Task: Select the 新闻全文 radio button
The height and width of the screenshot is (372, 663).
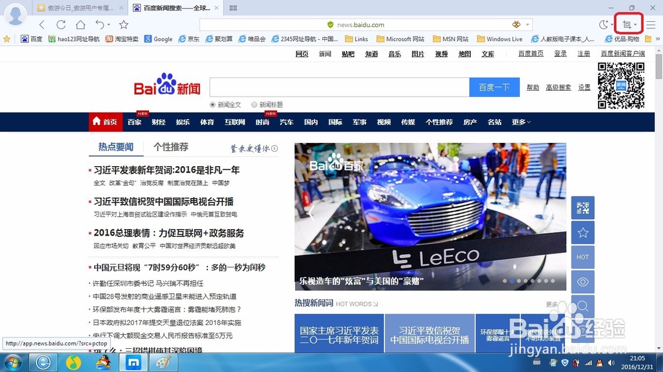Action: [x=213, y=105]
